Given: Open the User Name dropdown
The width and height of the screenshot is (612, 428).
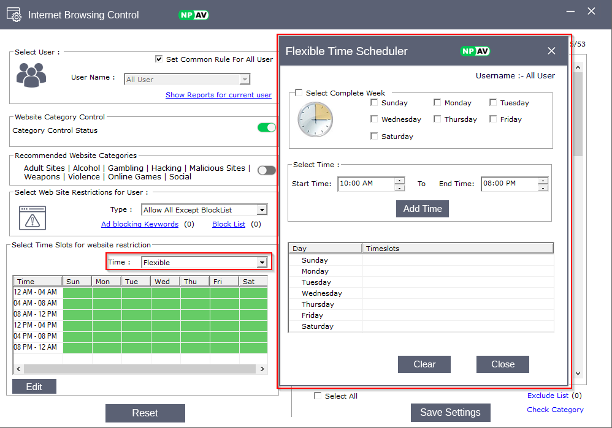Looking at the screenshot, I should point(245,80).
